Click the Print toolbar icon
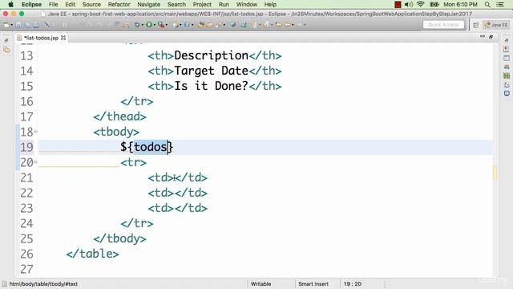The width and height of the screenshot is (513, 289). click(x=35, y=25)
